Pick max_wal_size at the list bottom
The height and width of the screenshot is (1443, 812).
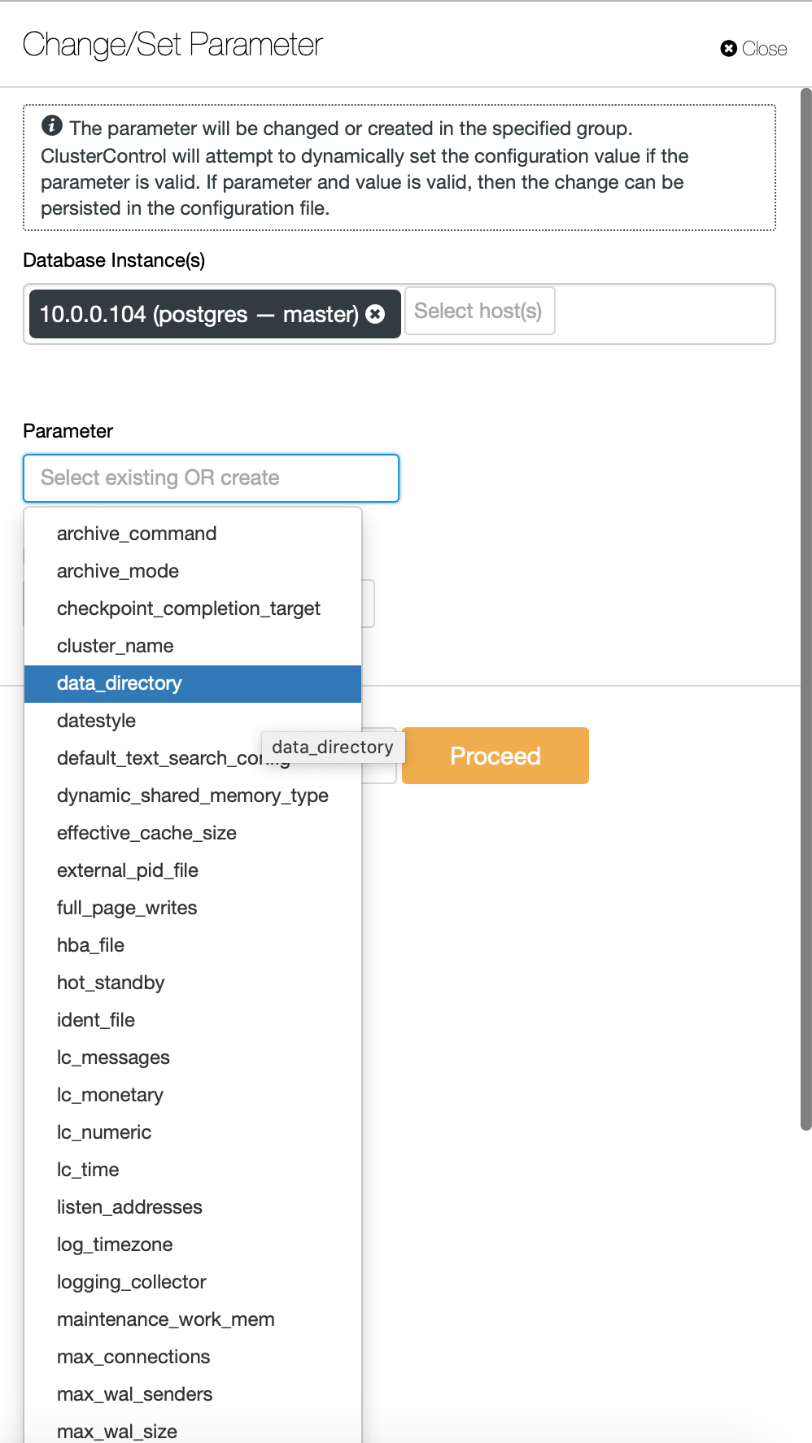click(118, 1430)
